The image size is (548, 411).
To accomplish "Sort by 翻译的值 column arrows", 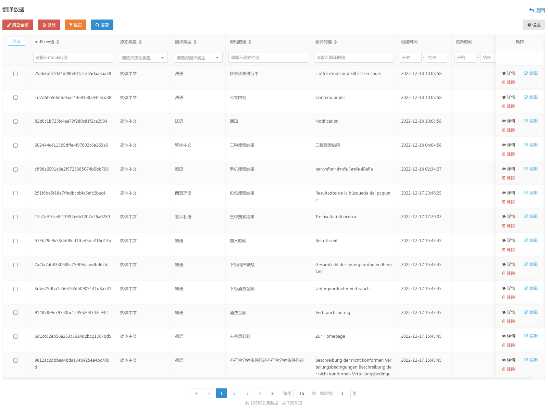I will pos(335,42).
